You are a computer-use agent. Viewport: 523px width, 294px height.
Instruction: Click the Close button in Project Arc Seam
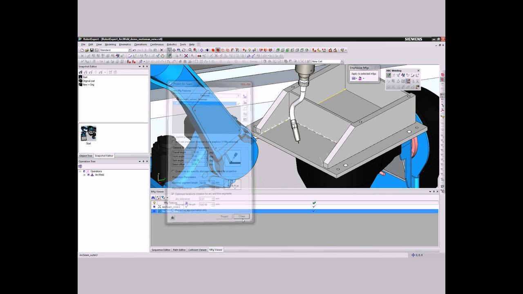(x=241, y=216)
